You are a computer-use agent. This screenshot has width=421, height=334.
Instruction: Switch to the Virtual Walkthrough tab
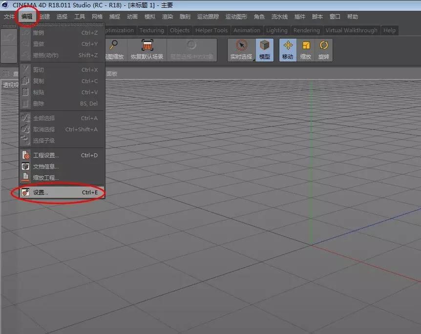[x=352, y=30]
